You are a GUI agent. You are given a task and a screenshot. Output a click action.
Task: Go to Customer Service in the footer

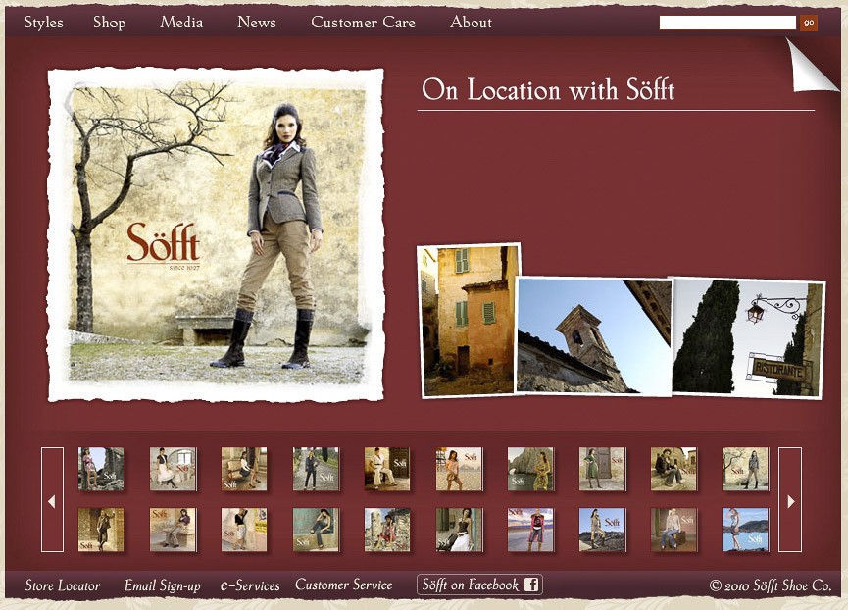(344, 585)
